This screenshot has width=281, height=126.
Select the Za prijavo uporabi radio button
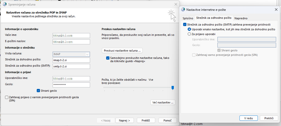click(189, 34)
